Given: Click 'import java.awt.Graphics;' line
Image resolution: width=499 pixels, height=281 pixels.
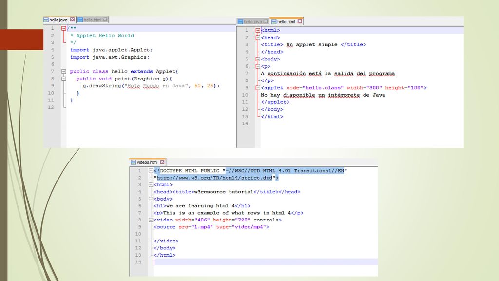Looking at the screenshot, I should [110, 57].
